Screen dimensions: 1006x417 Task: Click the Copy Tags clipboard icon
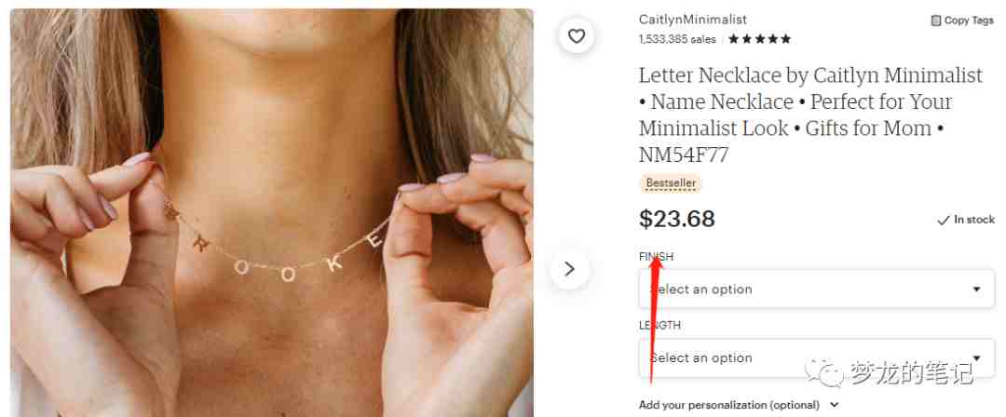(x=936, y=20)
